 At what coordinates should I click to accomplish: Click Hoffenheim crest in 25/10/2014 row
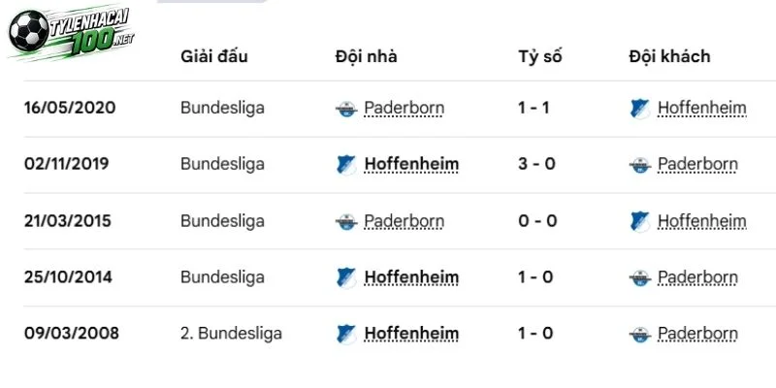(346, 277)
